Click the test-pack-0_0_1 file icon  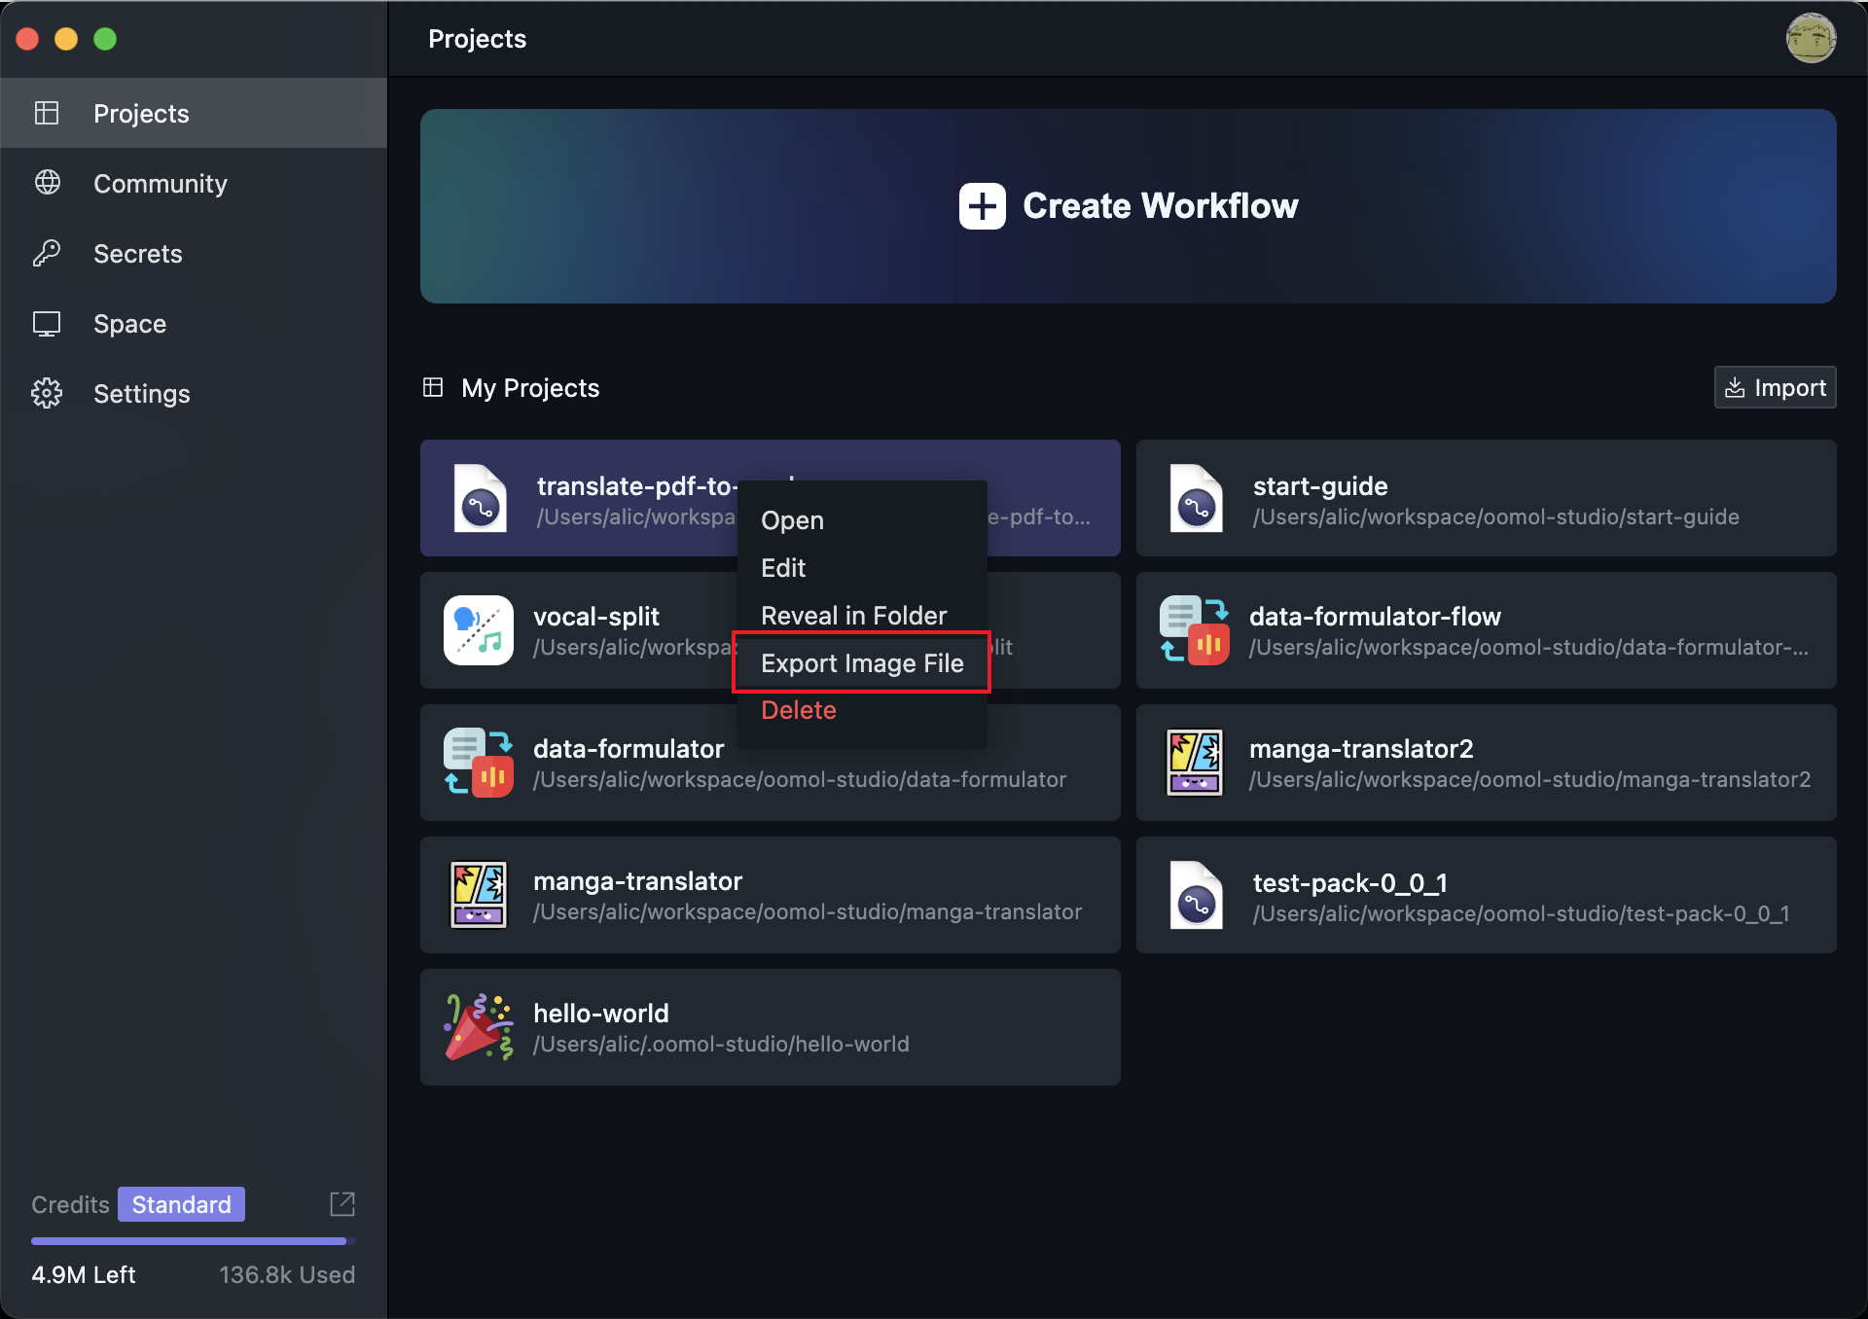click(x=1196, y=895)
